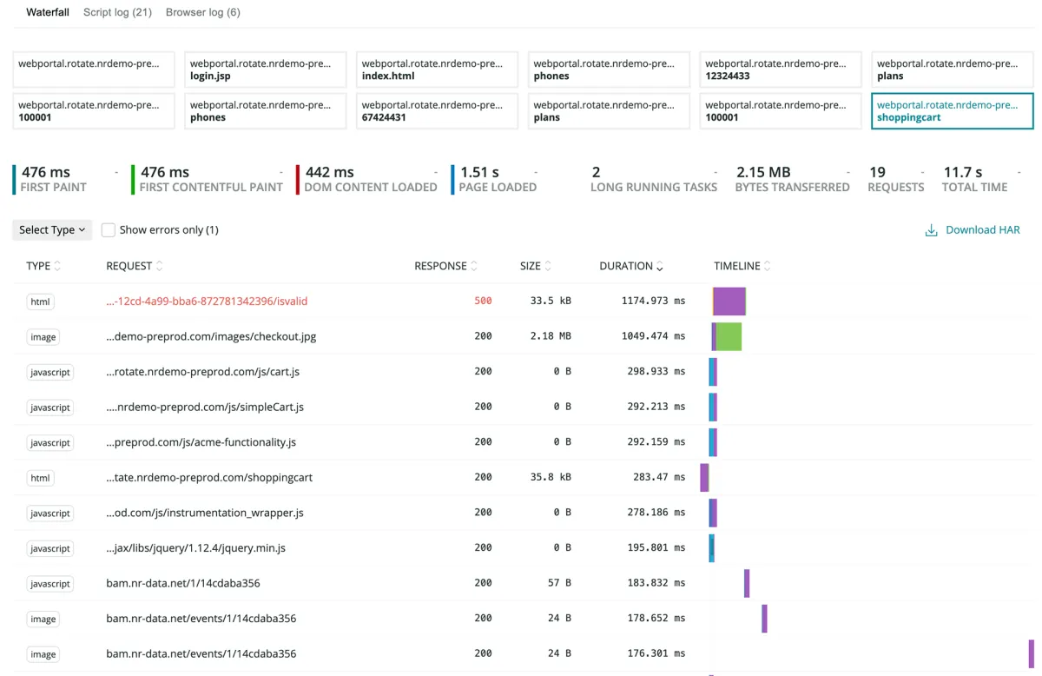Sort by RESPONSE column arrows
Viewport: 1042px width, 676px height.
point(474,266)
